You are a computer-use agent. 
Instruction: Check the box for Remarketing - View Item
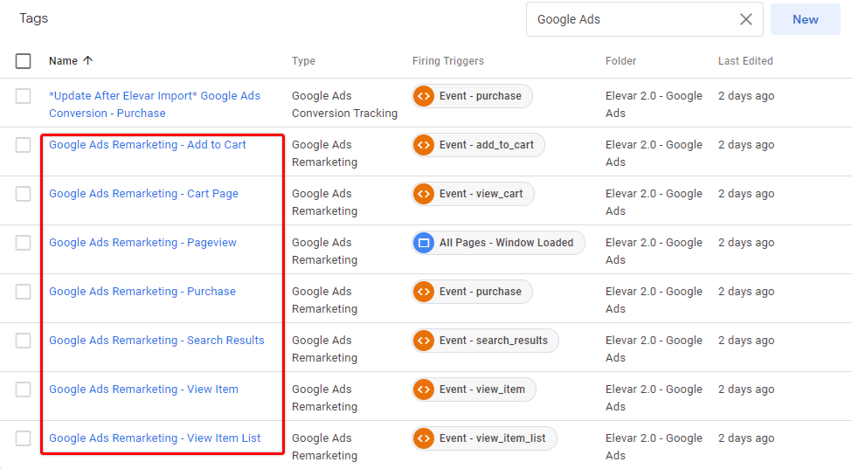click(24, 390)
